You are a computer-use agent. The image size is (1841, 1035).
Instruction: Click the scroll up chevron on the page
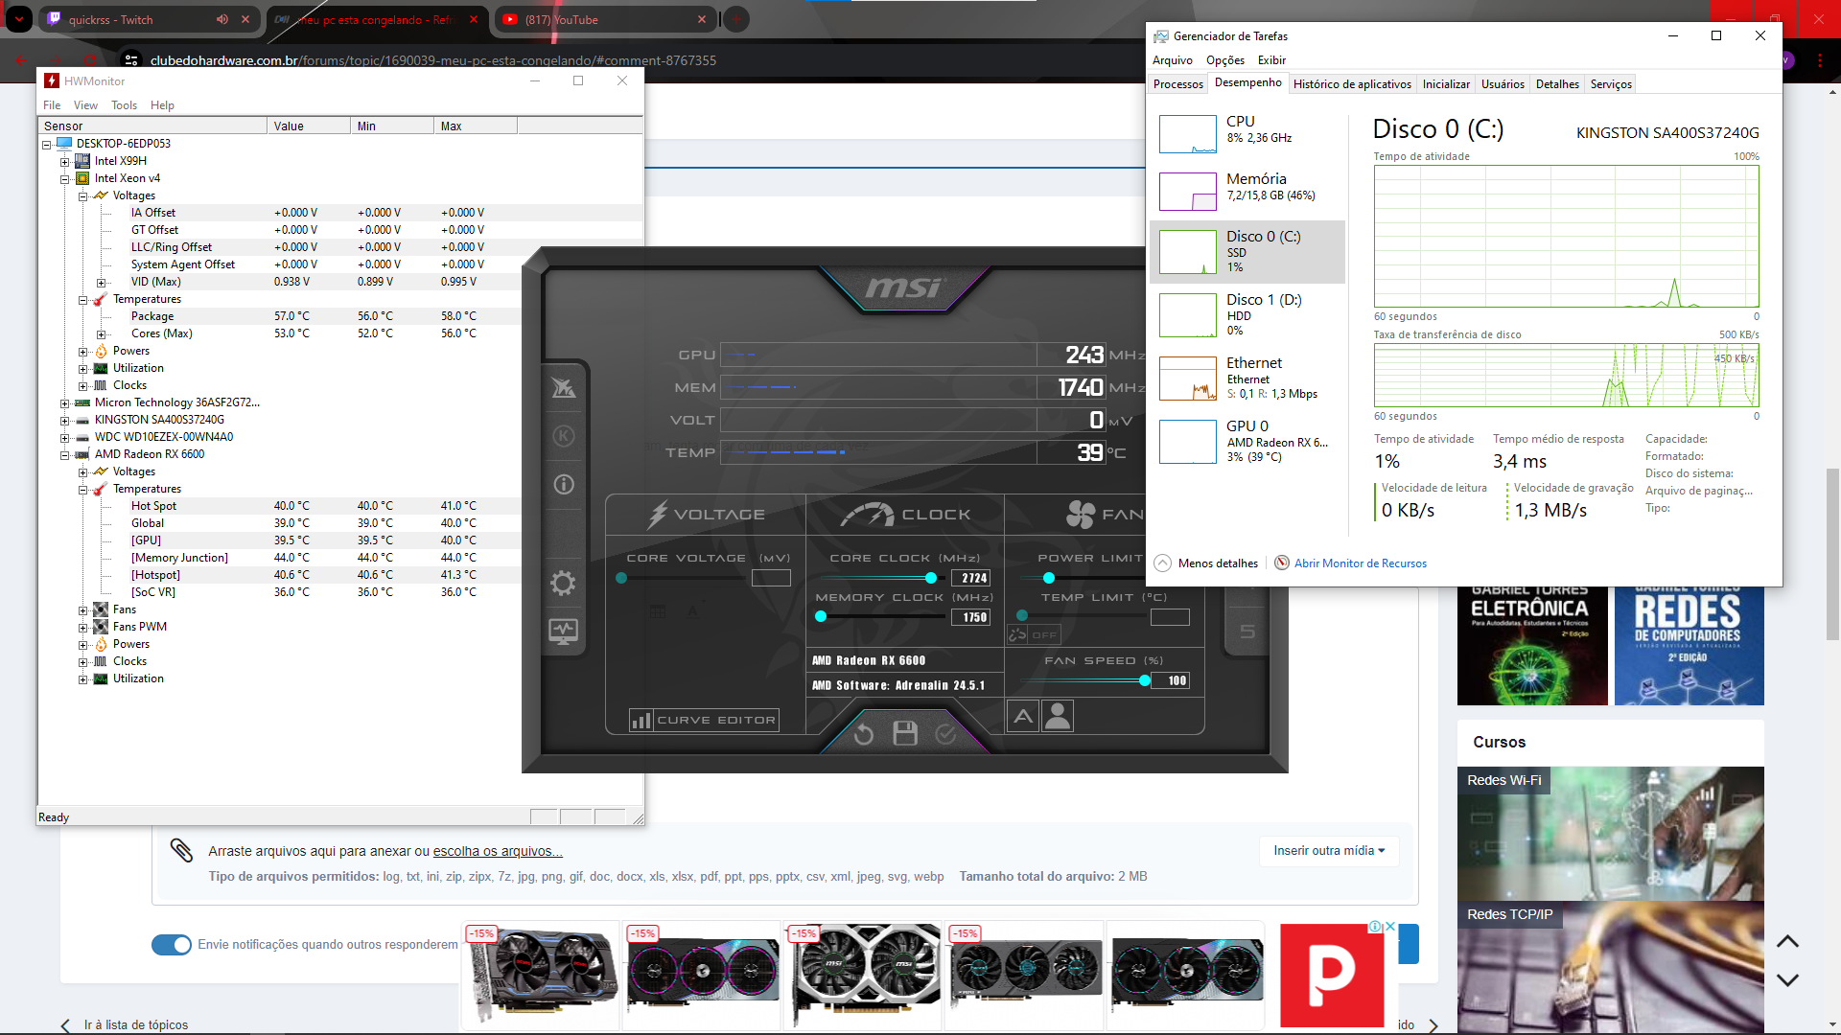(x=1787, y=941)
